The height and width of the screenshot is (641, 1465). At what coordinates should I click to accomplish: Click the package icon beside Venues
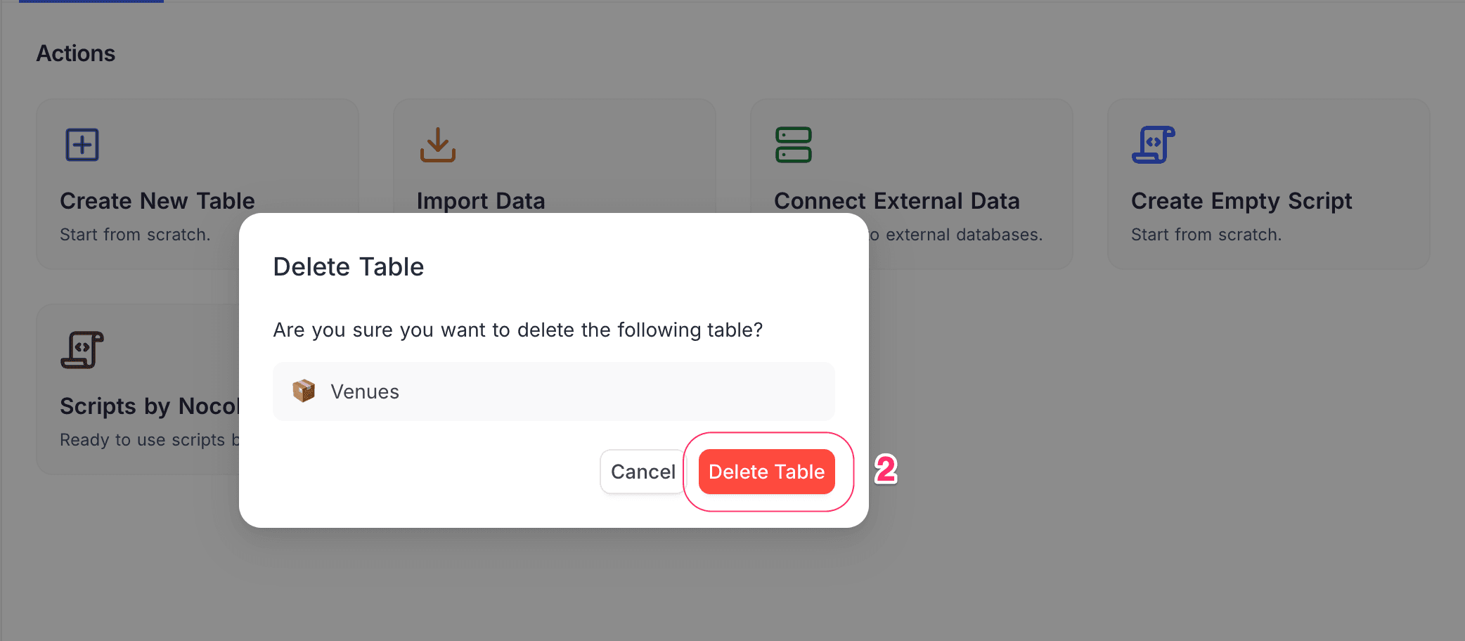pos(304,391)
